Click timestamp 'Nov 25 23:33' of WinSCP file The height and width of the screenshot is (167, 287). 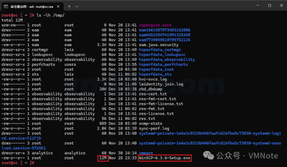tap(123, 158)
